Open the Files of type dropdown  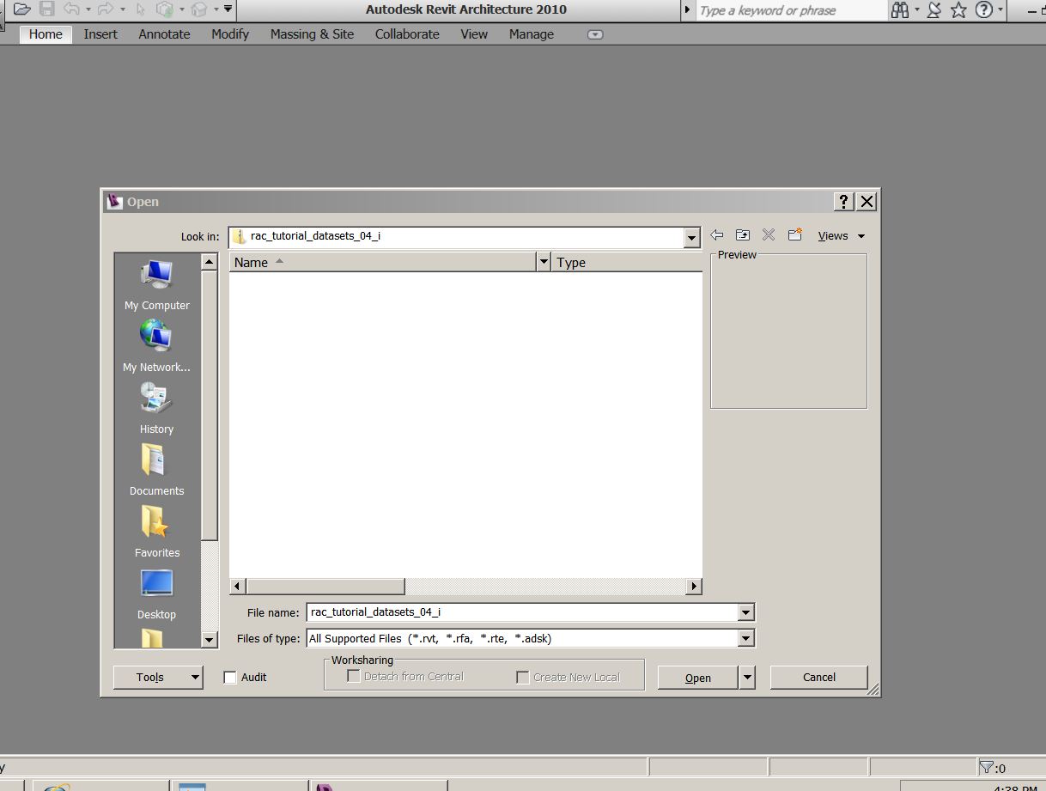[745, 638]
